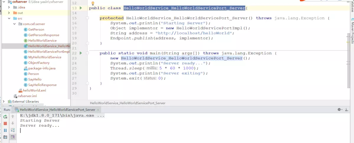Close the Run tab with its X
The image size is (354, 143).
pyautogui.click(x=98, y=109)
